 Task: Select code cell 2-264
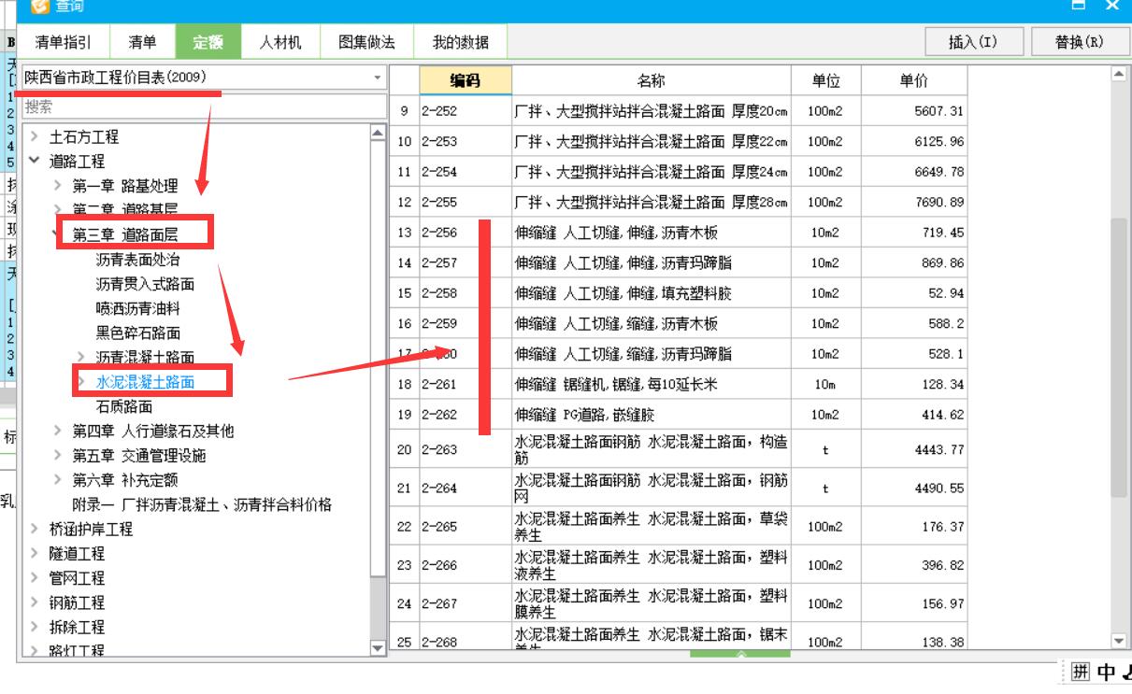click(x=465, y=489)
